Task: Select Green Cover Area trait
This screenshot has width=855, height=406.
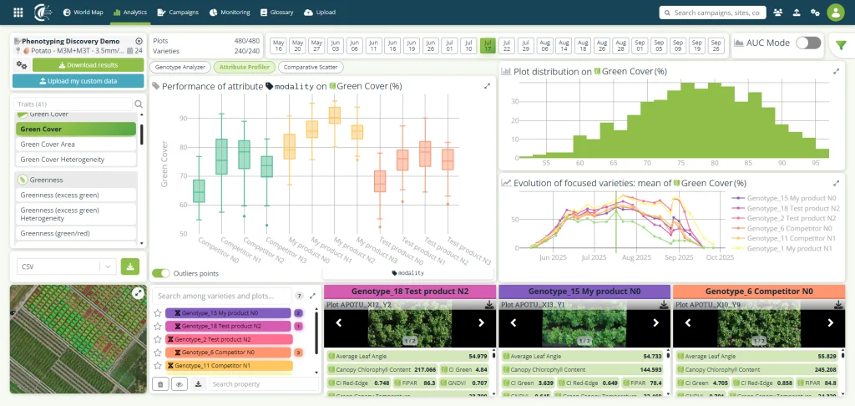Action: [75, 144]
